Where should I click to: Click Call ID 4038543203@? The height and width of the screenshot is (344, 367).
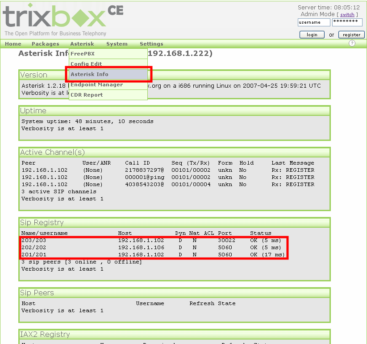(144, 184)
